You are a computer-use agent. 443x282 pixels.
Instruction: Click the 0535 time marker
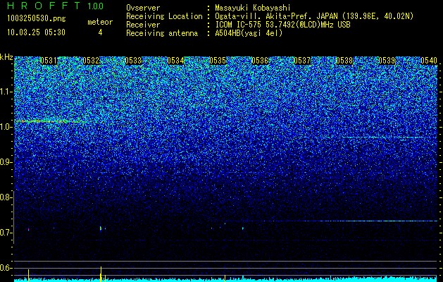218,61
